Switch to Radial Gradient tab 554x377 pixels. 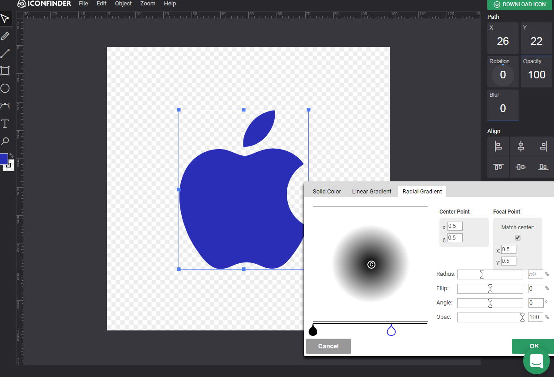[x=422, y=191]
